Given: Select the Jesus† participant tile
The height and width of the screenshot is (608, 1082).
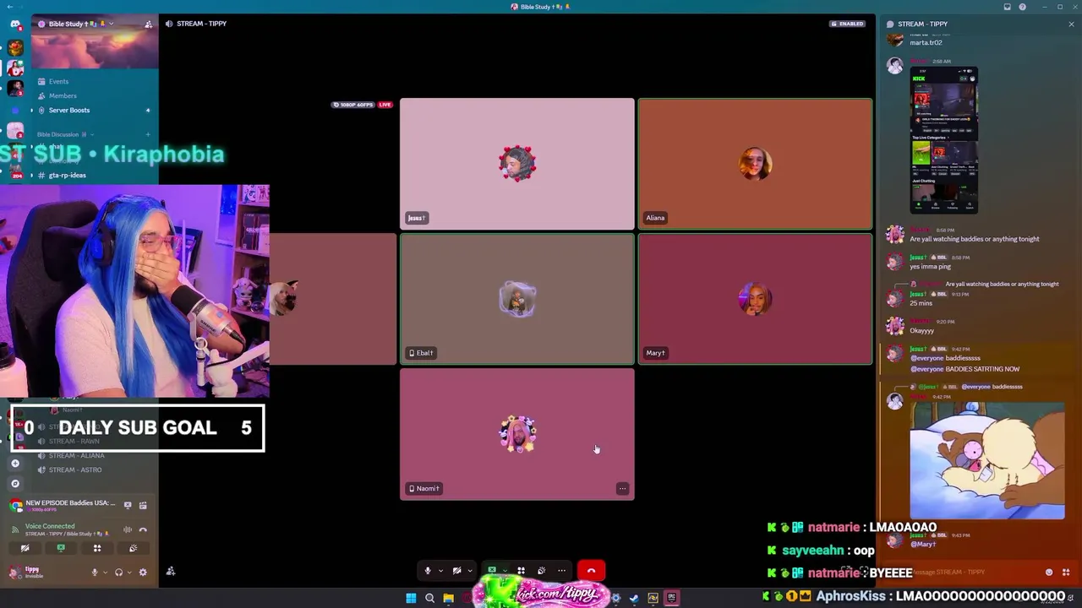Looking at the screenshot, I should pyautogui.click(x=517, y=164).
